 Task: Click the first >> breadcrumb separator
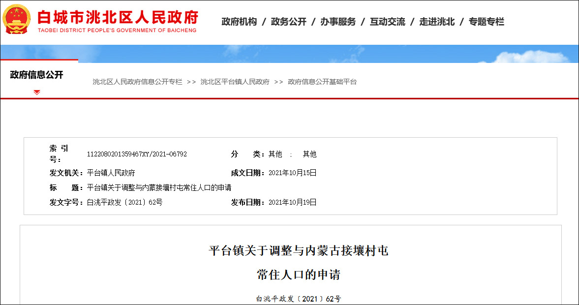click(x=192, y=82)
